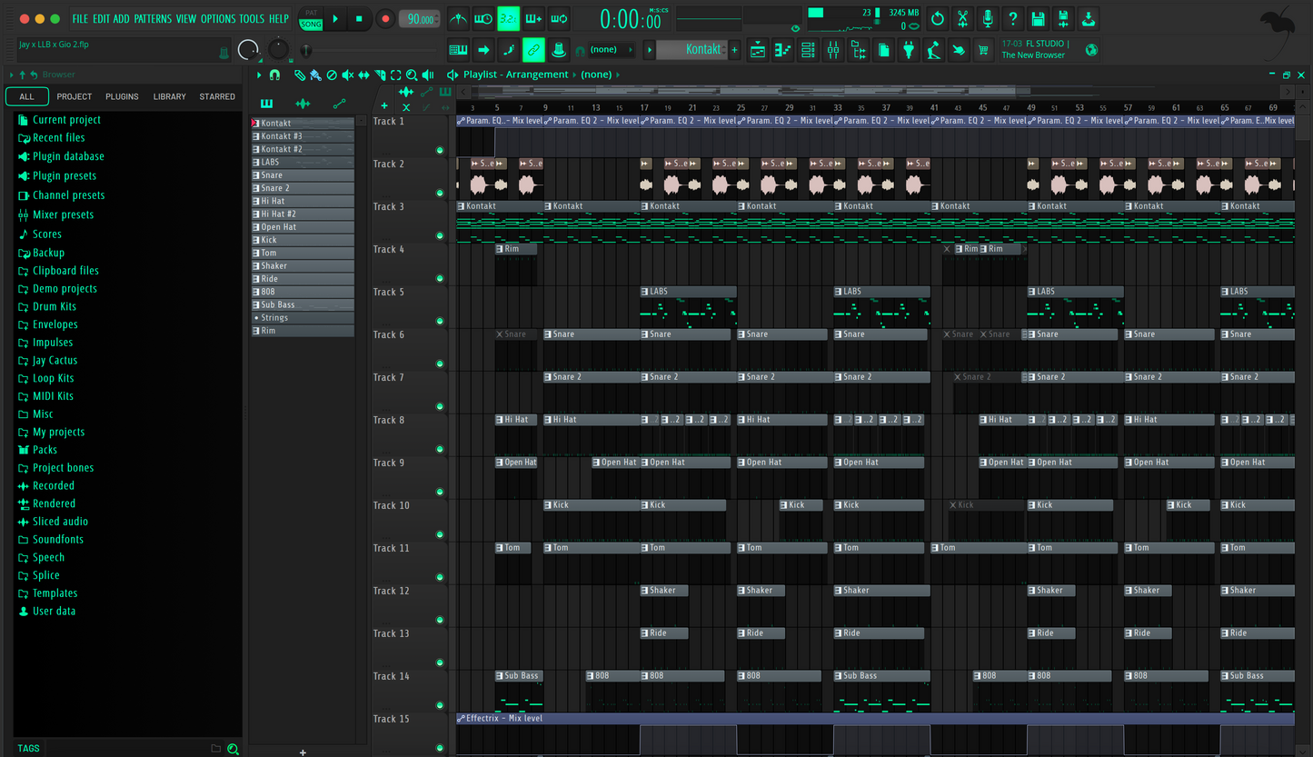Expand the Drum Kits folder in browser

point(54,307)
